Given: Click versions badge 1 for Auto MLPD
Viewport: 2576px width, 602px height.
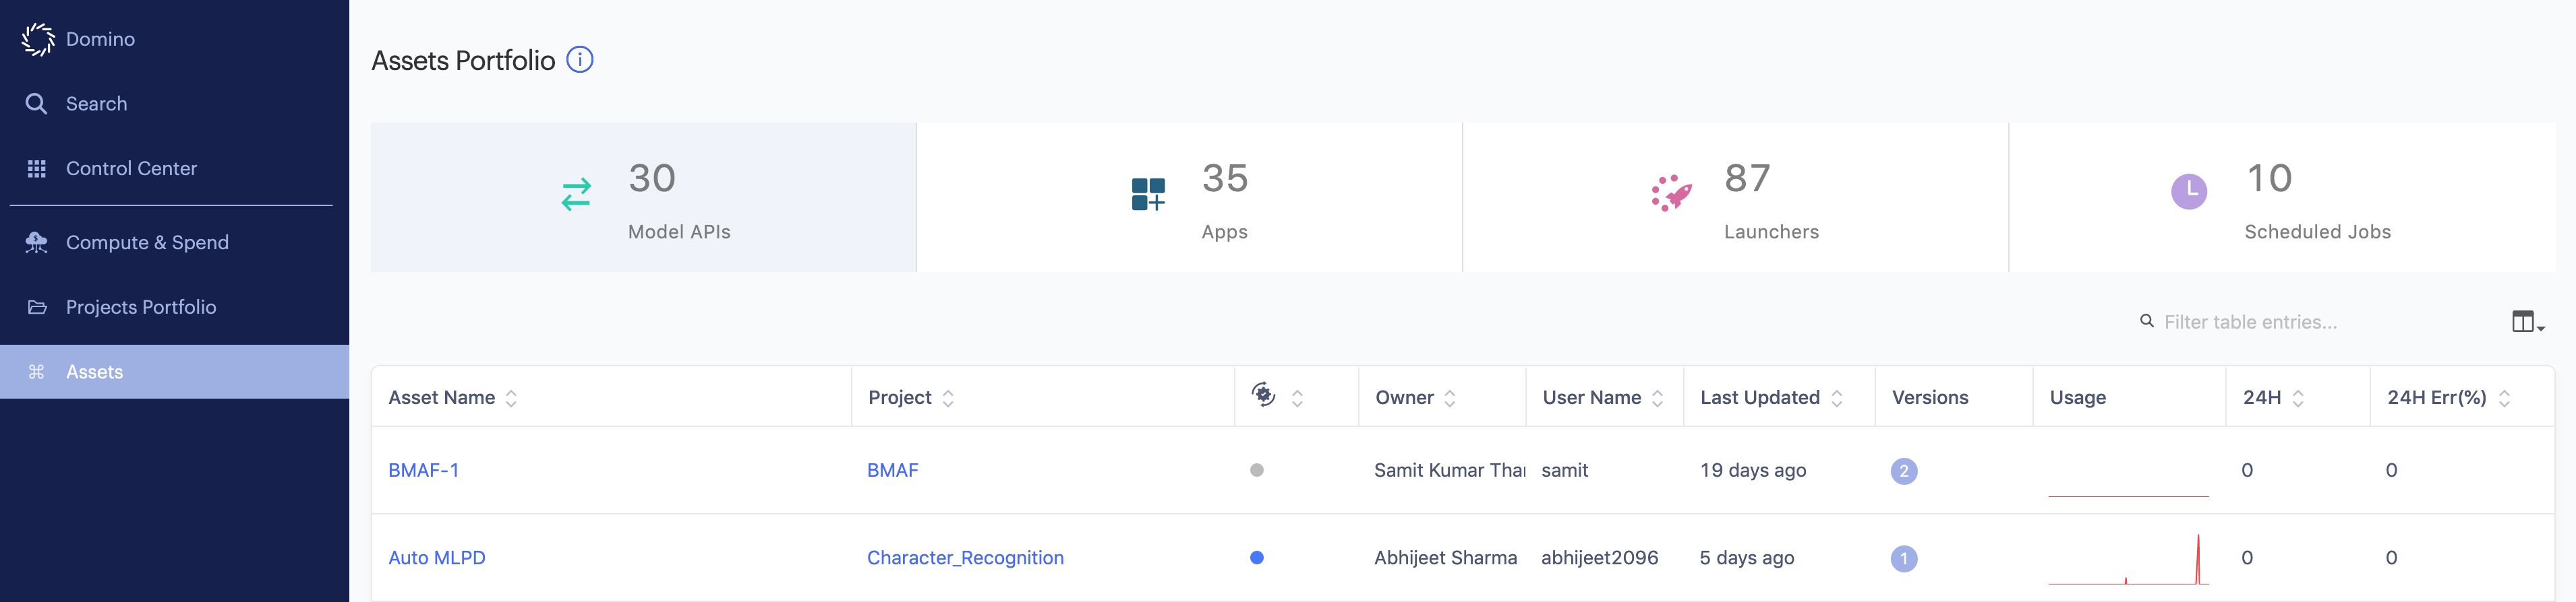Looking at the screenshot, I should point(1903,559).
